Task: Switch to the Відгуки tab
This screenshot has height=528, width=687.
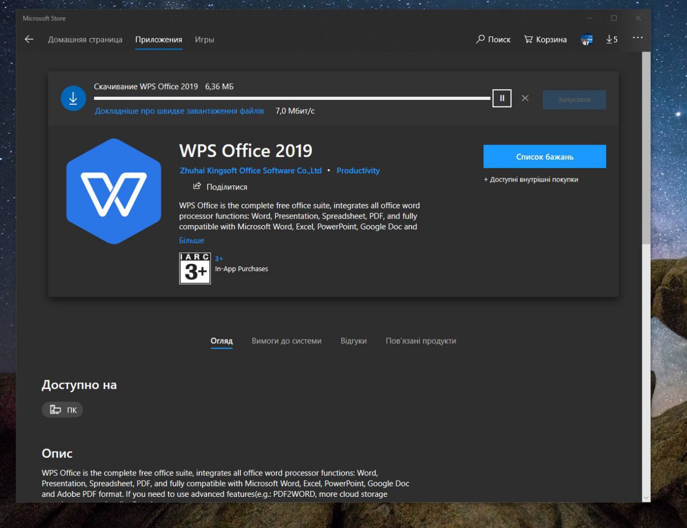Action: pos(354,341)
